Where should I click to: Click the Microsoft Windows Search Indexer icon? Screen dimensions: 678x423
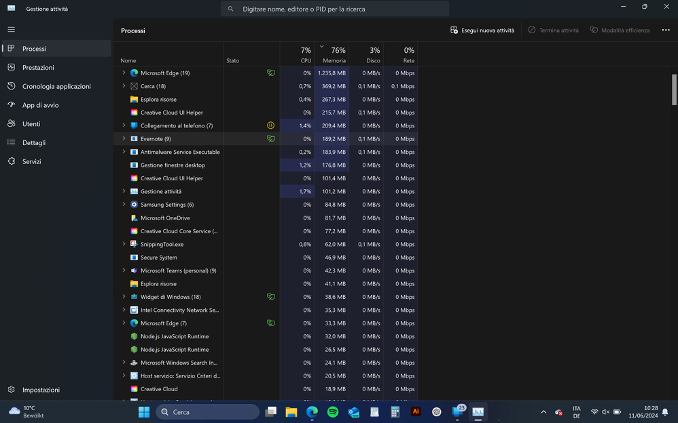pos(134,363)
